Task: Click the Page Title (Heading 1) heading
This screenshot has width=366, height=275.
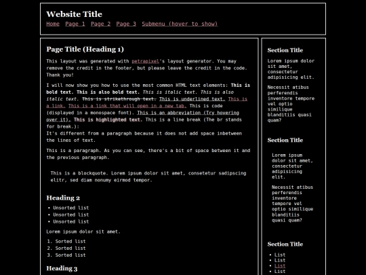Action: [85, 49]
